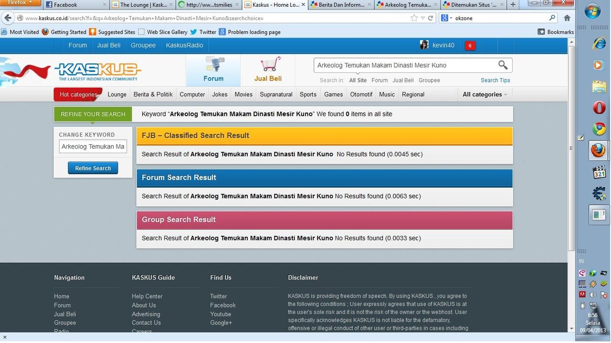Focus the Change Keyword input box
Screen dimensions: 611x343
tap(93, 147)
